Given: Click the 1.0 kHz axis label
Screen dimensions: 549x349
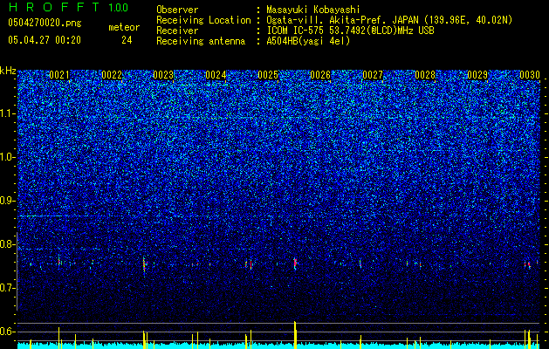Looking at the screenshot, I should [8, 158].
